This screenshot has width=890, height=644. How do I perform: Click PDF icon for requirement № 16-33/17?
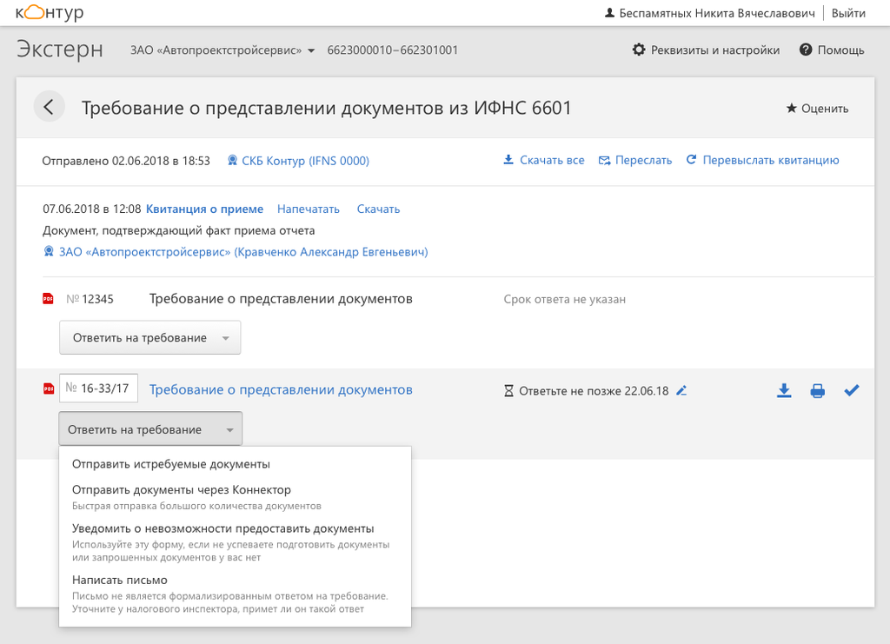(x=49, y=388)
